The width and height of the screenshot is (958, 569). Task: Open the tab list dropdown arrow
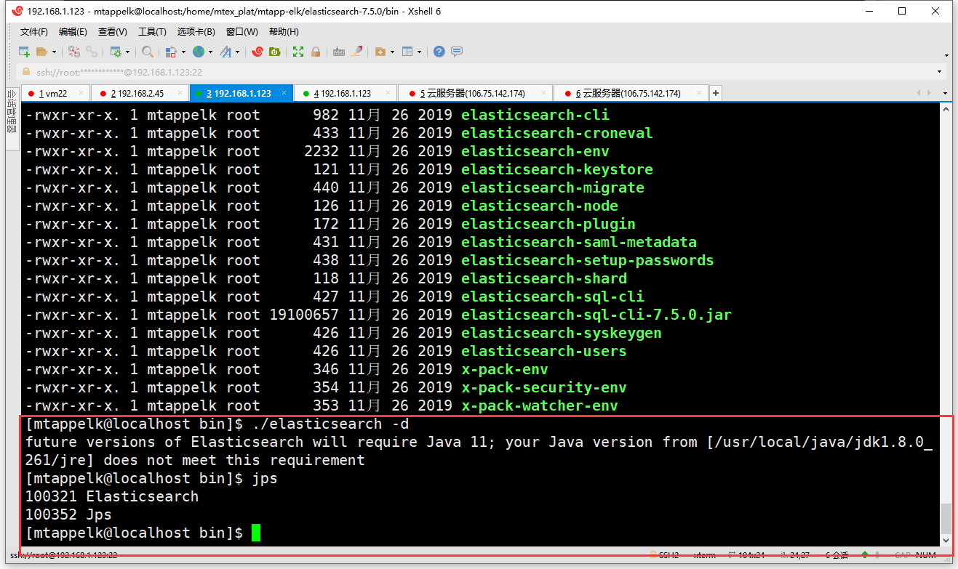point(946,93)
